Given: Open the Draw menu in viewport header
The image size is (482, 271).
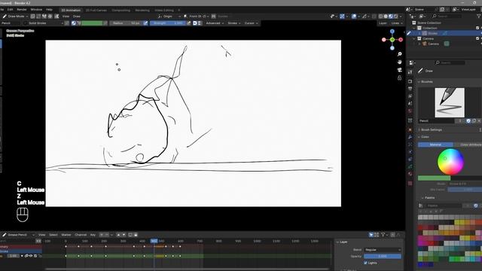Looking at the screenshot, I should pyautogui.click(x=77, y=17).
